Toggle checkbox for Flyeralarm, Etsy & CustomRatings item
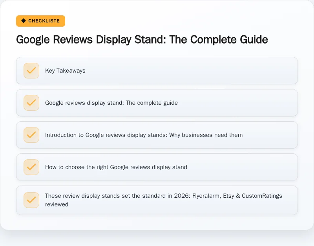Viewport: 314px width, 246px height. click(31, 200)
